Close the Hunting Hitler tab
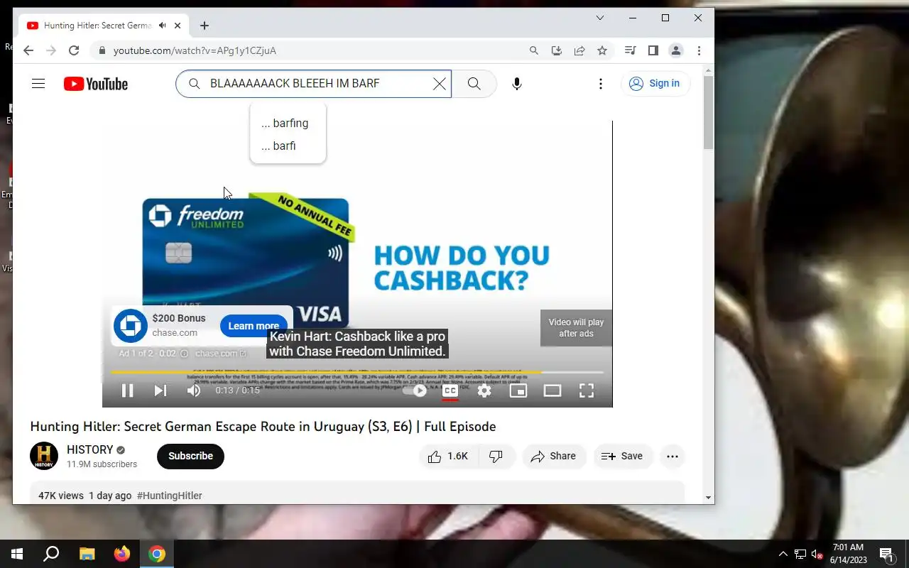The image size is (909, 568). point(178,26)
